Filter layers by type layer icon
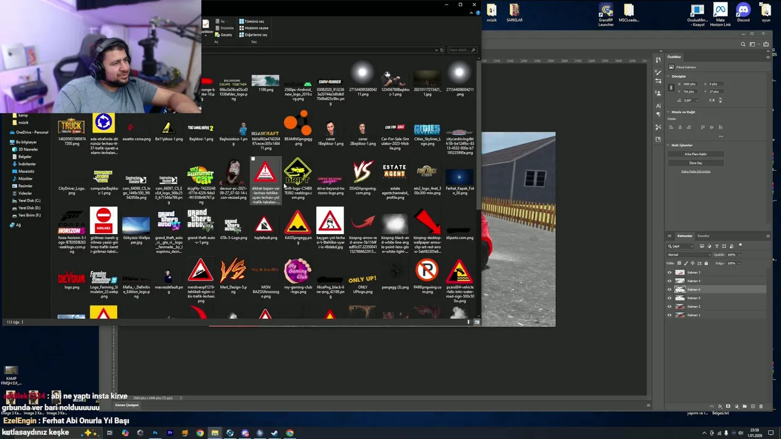781x439 pixels. tap(717, 246)
